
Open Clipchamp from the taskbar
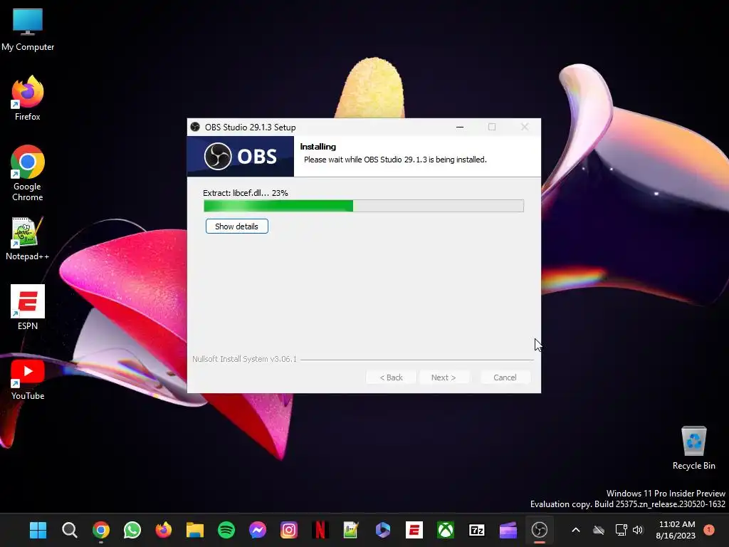(508, 530)
